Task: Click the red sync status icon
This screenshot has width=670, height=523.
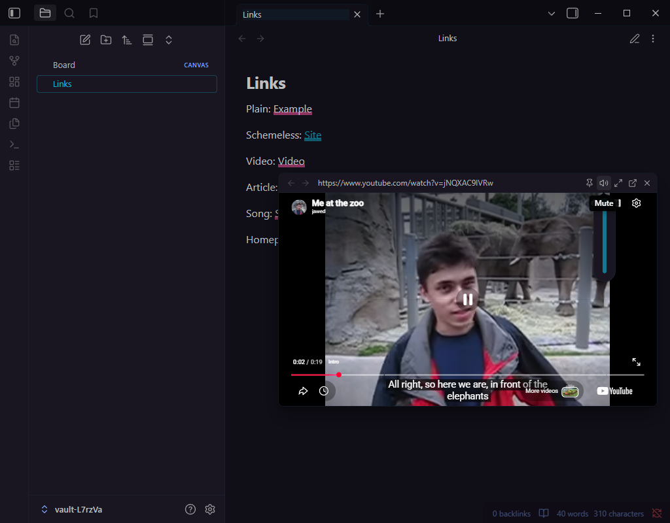Action: pos(657,513)
